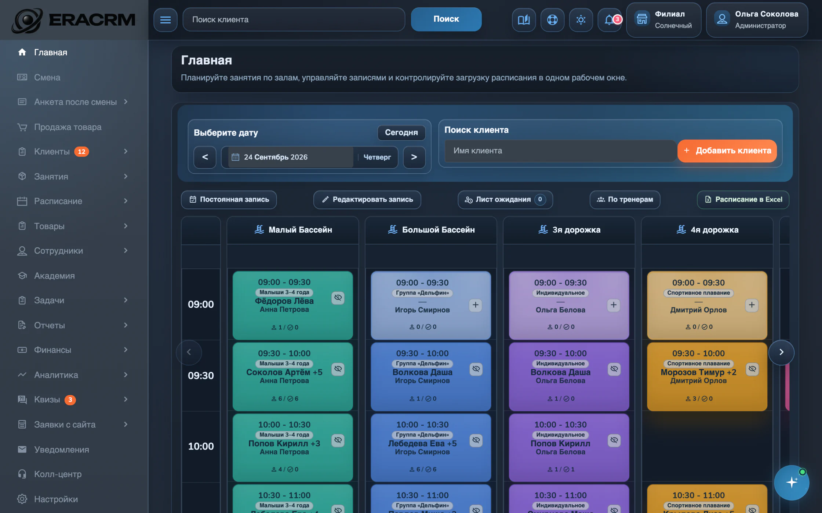This screenshot has width=822, height=513.
Task: Open the hamburger menu toggle
Action: click(165, 19)
